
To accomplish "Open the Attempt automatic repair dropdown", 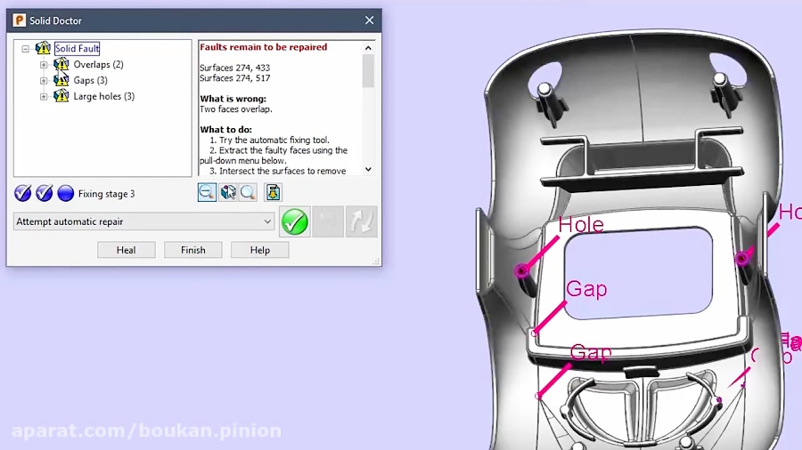I will click(267, 221).
